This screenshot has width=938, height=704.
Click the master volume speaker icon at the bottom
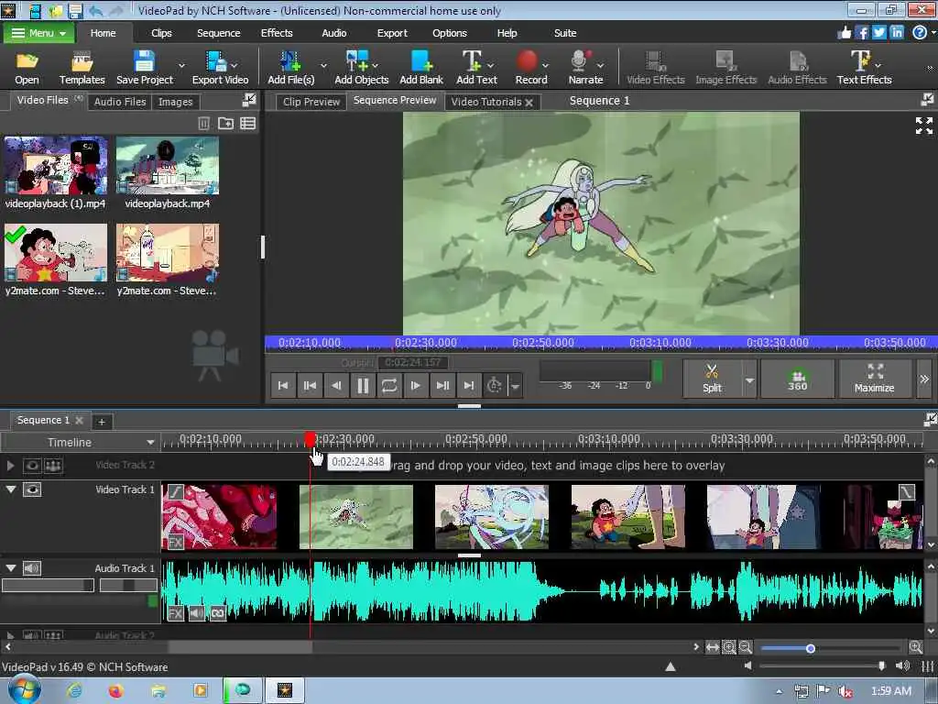(x=902, y=665)
